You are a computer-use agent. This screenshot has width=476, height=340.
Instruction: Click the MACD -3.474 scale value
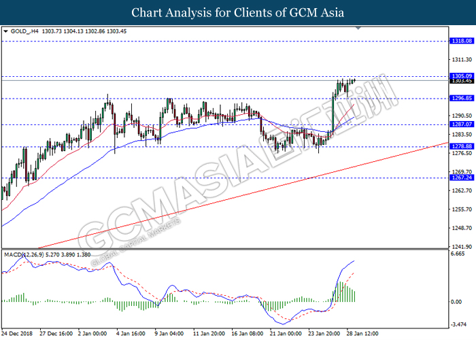(x=458, y=324)
